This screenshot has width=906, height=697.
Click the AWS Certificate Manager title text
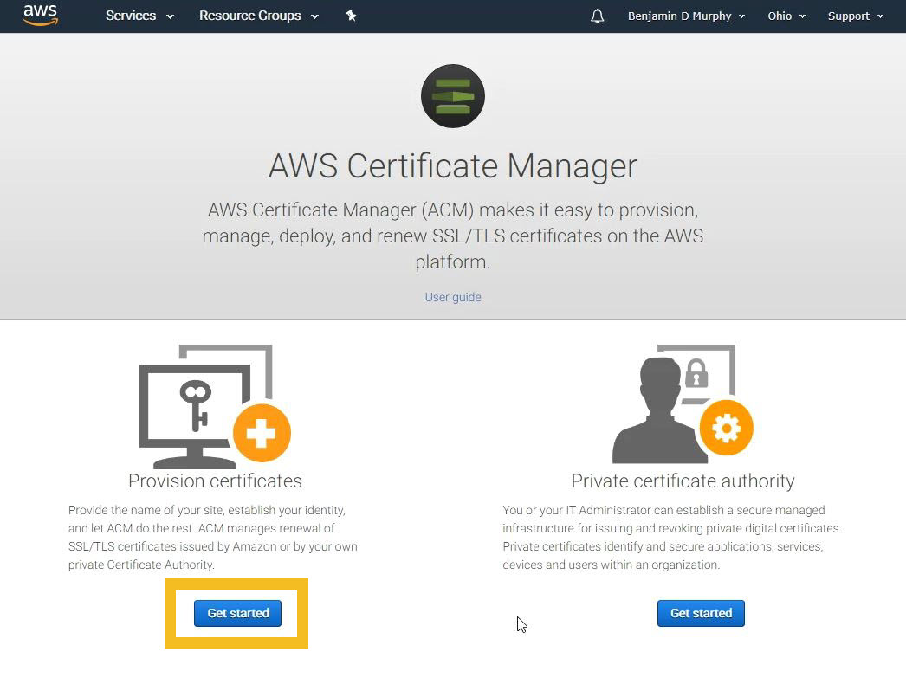(x=453, y=165)
